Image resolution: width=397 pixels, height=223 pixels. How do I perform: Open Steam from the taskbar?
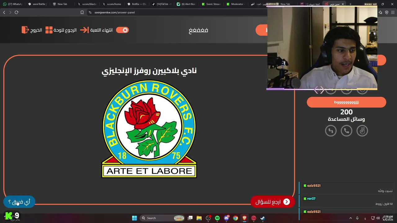[262, 218]
